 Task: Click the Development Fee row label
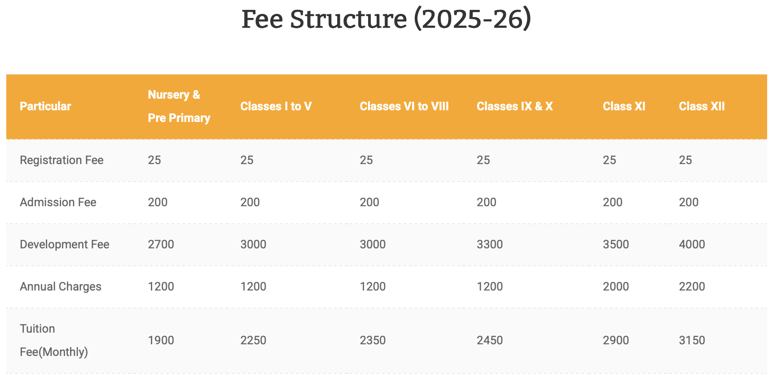tap(65, 244)
